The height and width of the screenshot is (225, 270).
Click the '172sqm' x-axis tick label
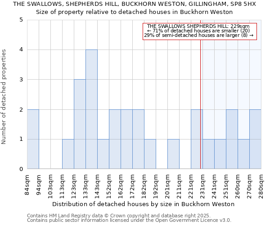132,187
